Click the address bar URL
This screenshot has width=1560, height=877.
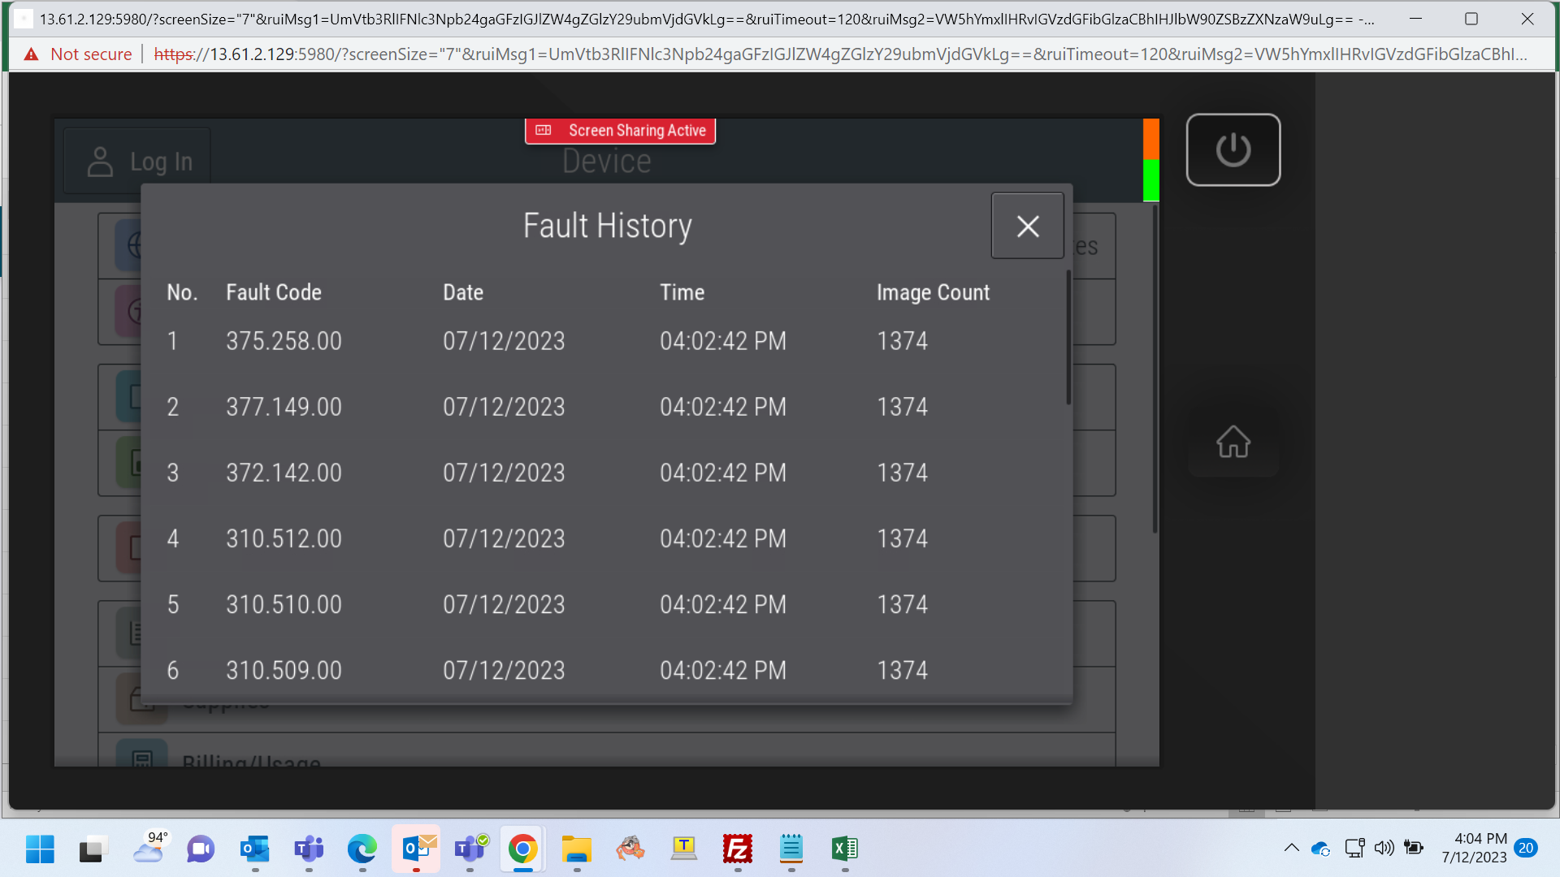pyautogui.click(x=840, y=54)
